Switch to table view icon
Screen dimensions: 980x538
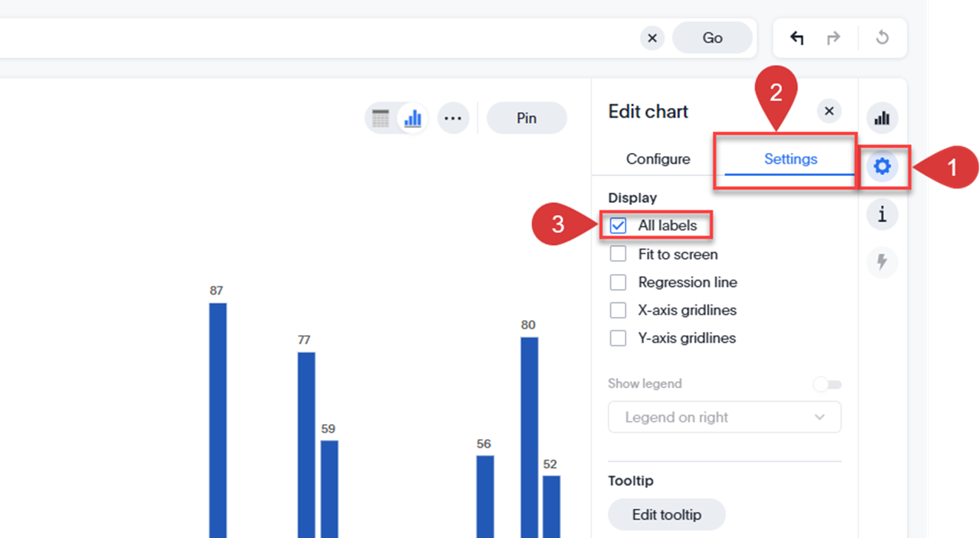(x=381, y=119)
